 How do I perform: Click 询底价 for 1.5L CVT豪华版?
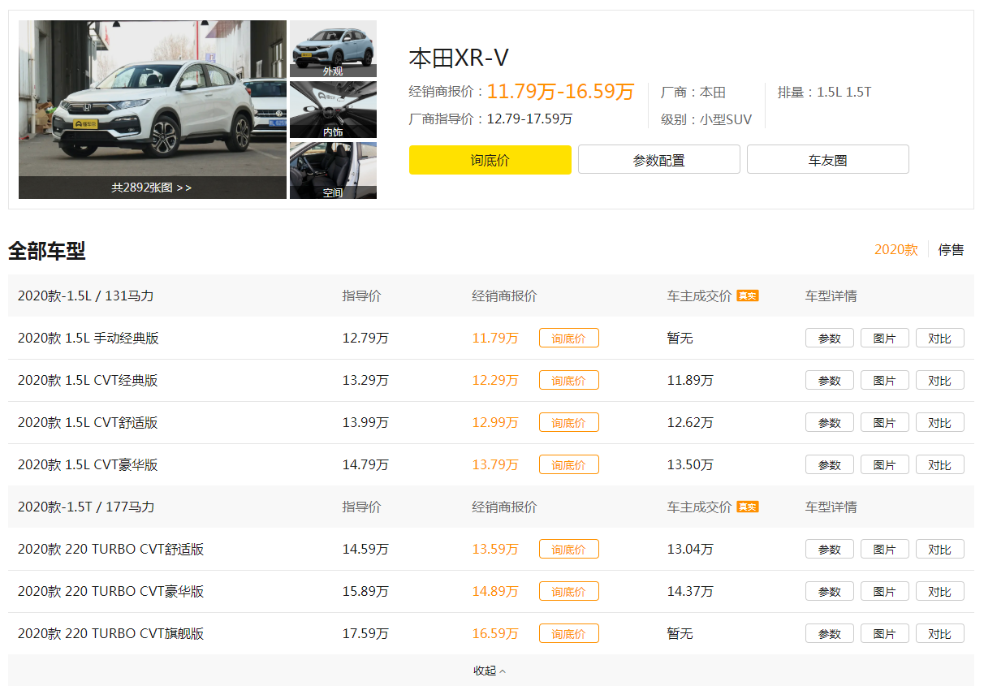tap(569, 464)
